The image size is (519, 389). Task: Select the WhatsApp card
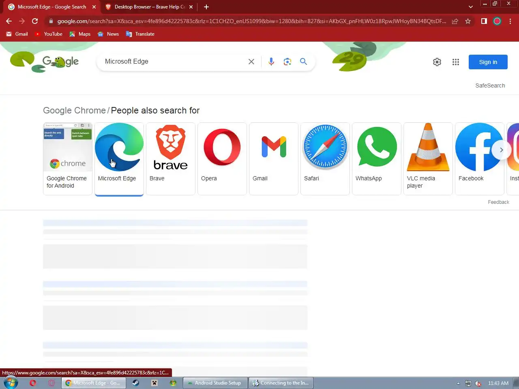pyautogui.click(x=377, y=159)
